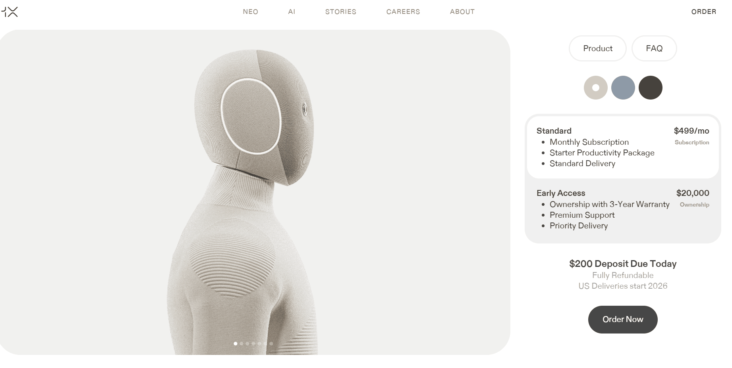Viewport: 732px width, 368px height.
Task: Open the NEO menu item
Action: click(251, 12)
